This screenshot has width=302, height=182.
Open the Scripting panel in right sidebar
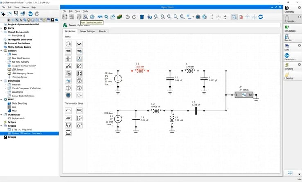pyautogui.click(x=289, y=66)
